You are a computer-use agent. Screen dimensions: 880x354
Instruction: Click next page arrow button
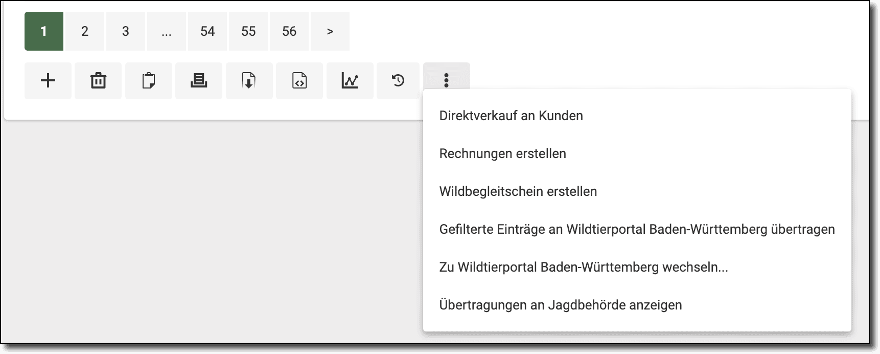(x=330, y=31)
